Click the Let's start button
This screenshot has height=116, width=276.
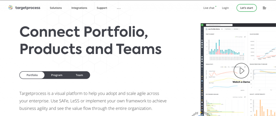pos(247,8)
